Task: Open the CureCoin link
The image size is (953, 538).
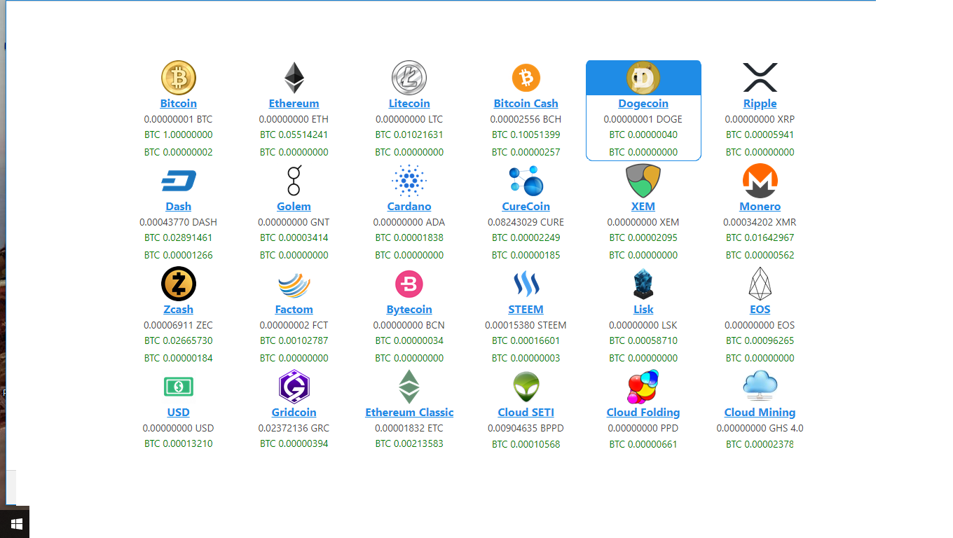Action: pyautogui.click(x=526, y=207)
